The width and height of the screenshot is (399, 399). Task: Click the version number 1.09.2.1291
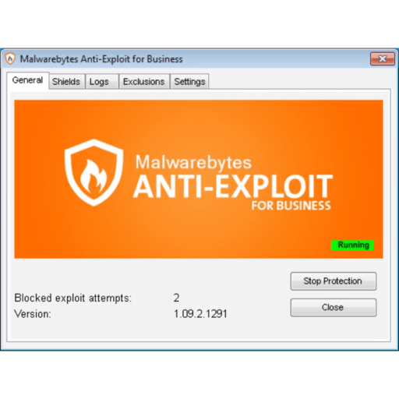[200, 314]
